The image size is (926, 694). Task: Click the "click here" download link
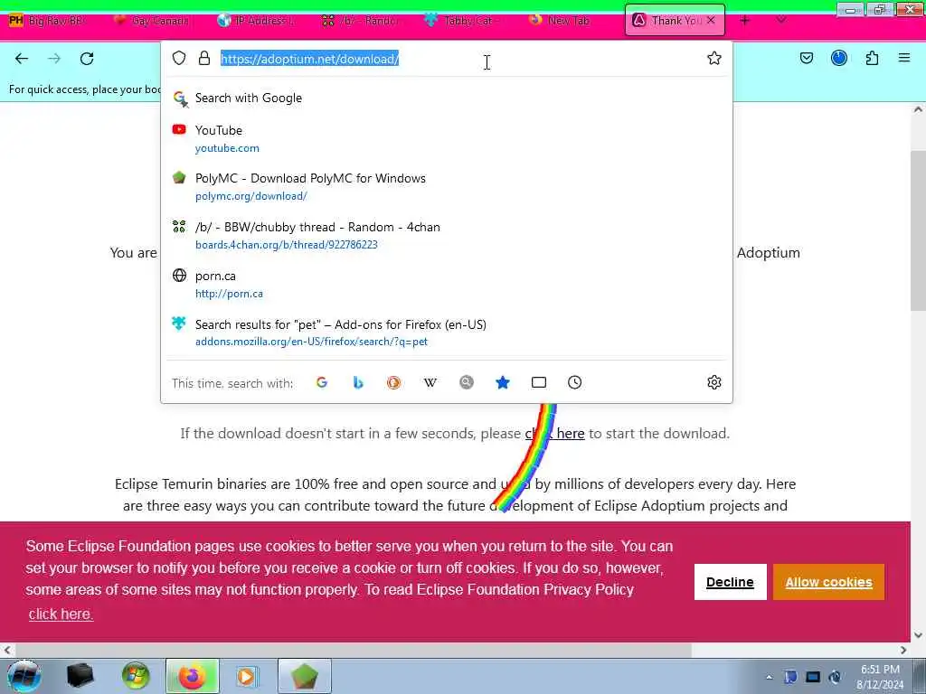(554, 433)
